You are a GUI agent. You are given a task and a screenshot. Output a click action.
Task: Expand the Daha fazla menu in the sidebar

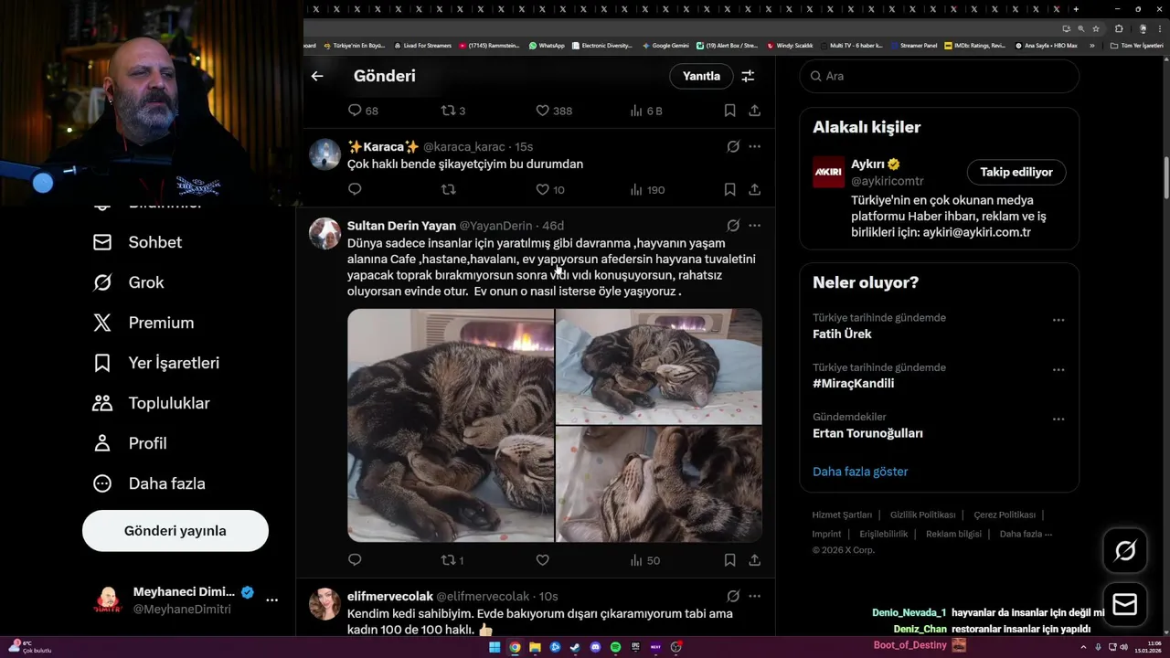[x=149, y=483]
